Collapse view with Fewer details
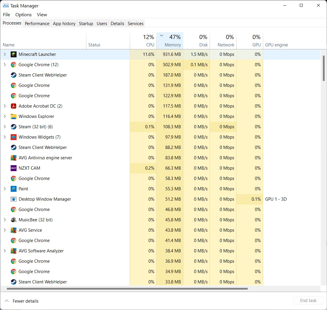The height and width of the screenshot is (310, 327). [x=22, y=301]
